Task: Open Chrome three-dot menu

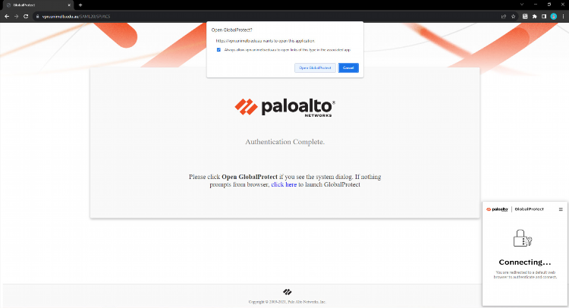Action: click(x=563, y=17)
